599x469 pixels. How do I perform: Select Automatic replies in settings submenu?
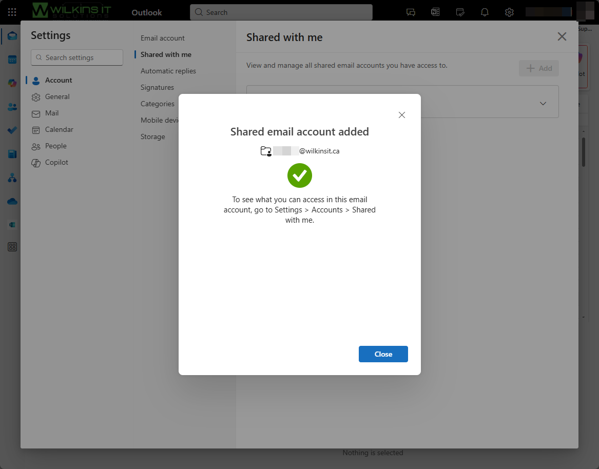click(168, 71)
